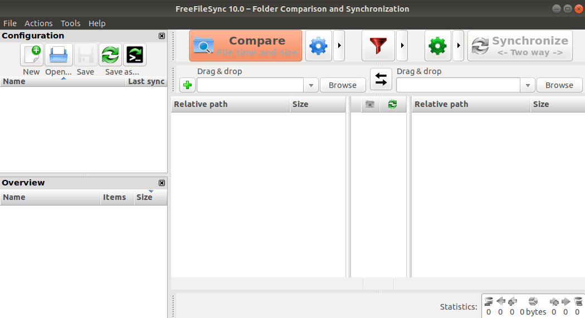Click left grid Size column header

click(x=318, y=104)
